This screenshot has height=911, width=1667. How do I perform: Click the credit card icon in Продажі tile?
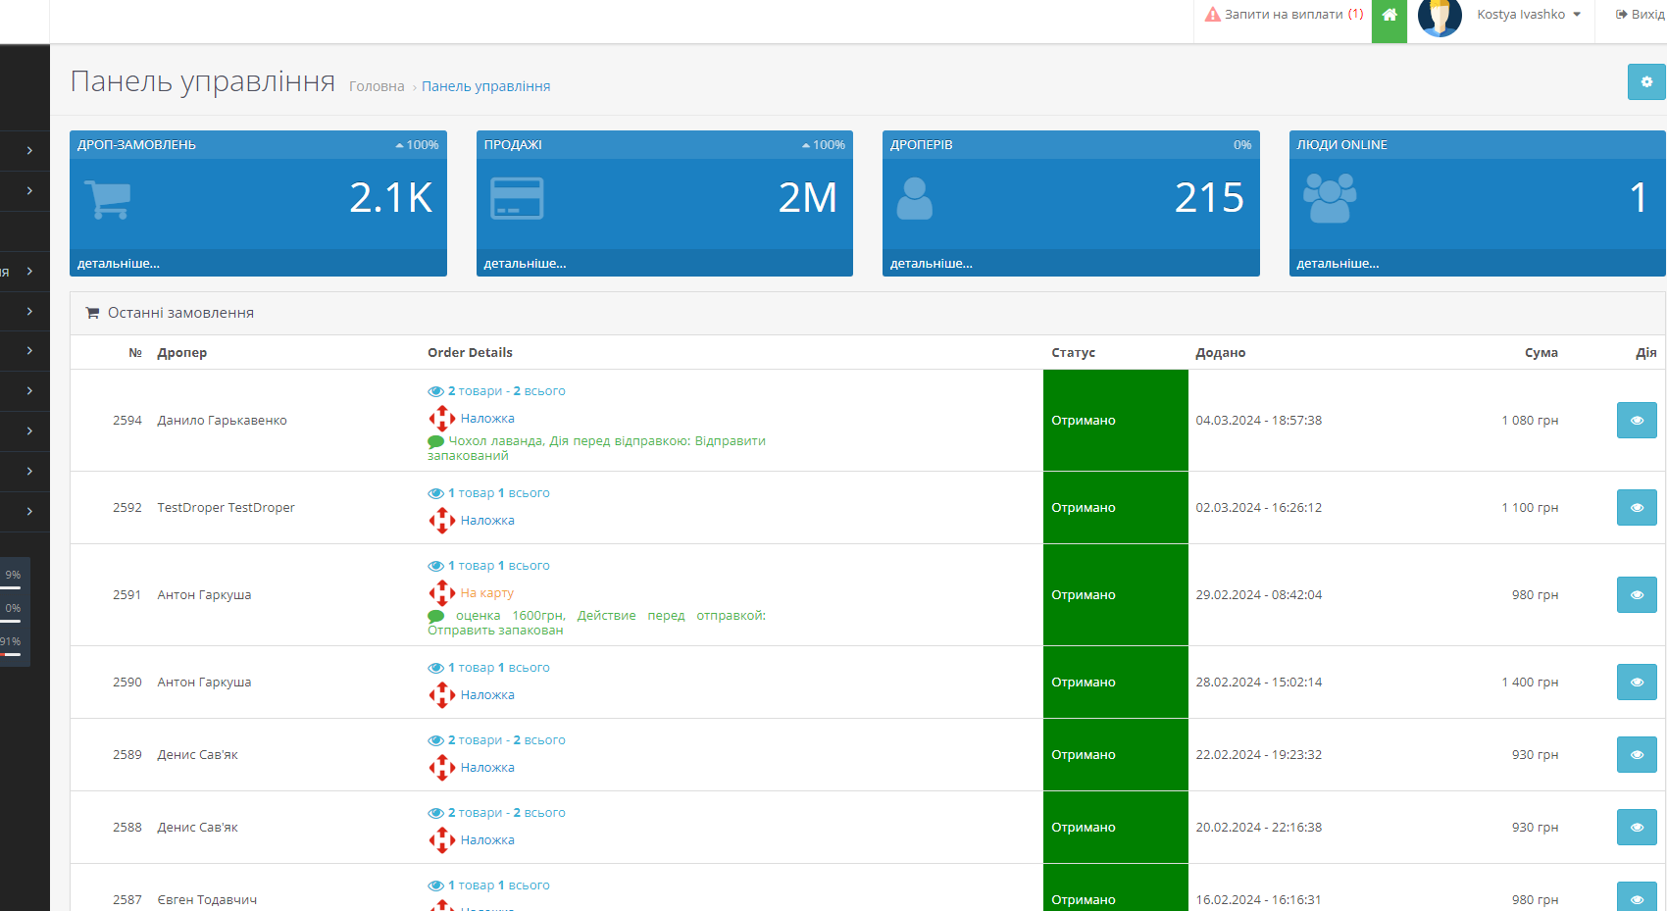click(x=517, y=198)
